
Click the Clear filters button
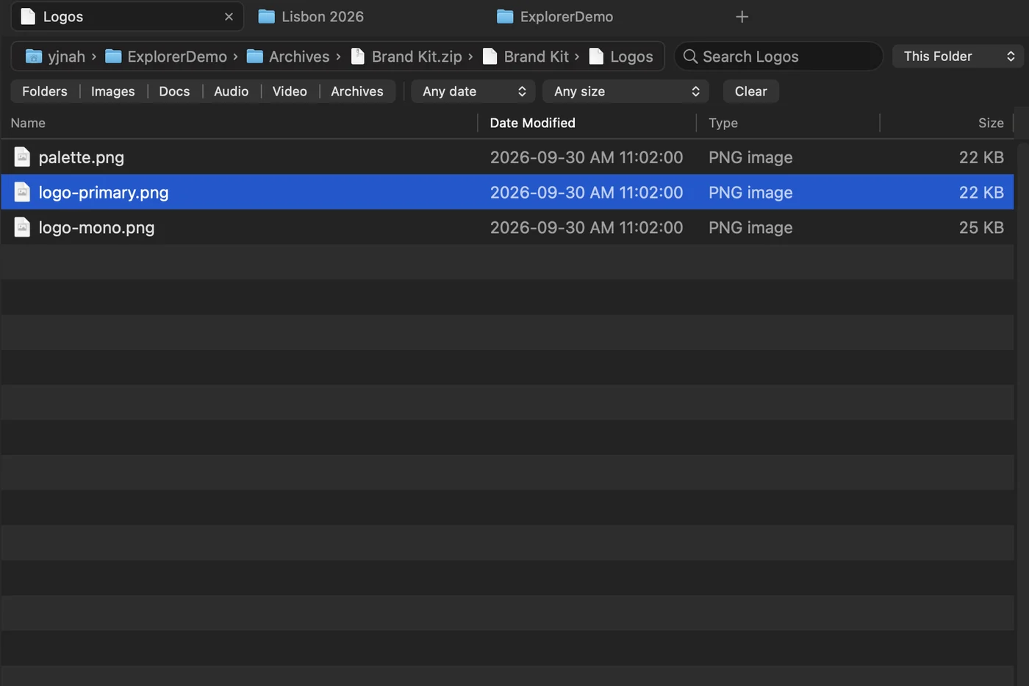pyautogui.click(x=751, y=91)
